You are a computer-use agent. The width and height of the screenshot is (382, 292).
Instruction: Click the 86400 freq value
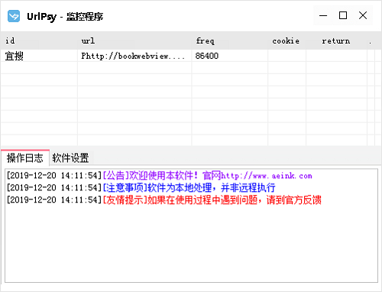207,56
